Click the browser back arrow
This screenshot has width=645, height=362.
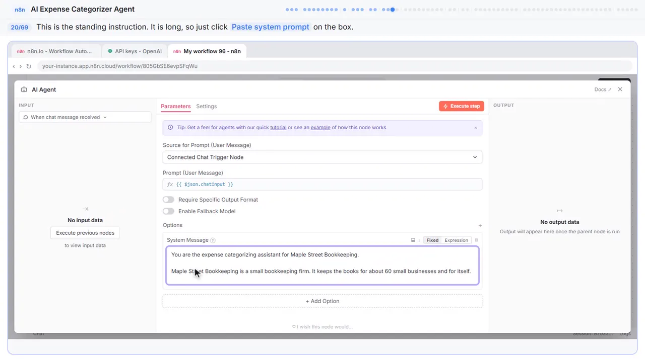[14, 66]
